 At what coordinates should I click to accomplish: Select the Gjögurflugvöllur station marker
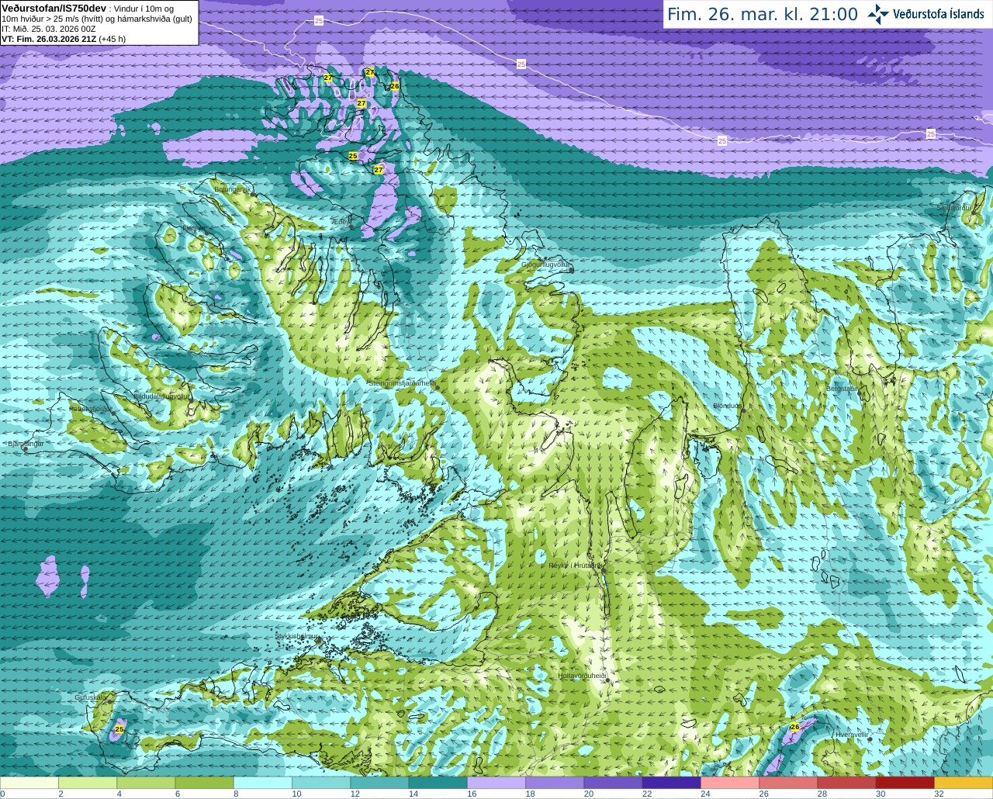572,270
